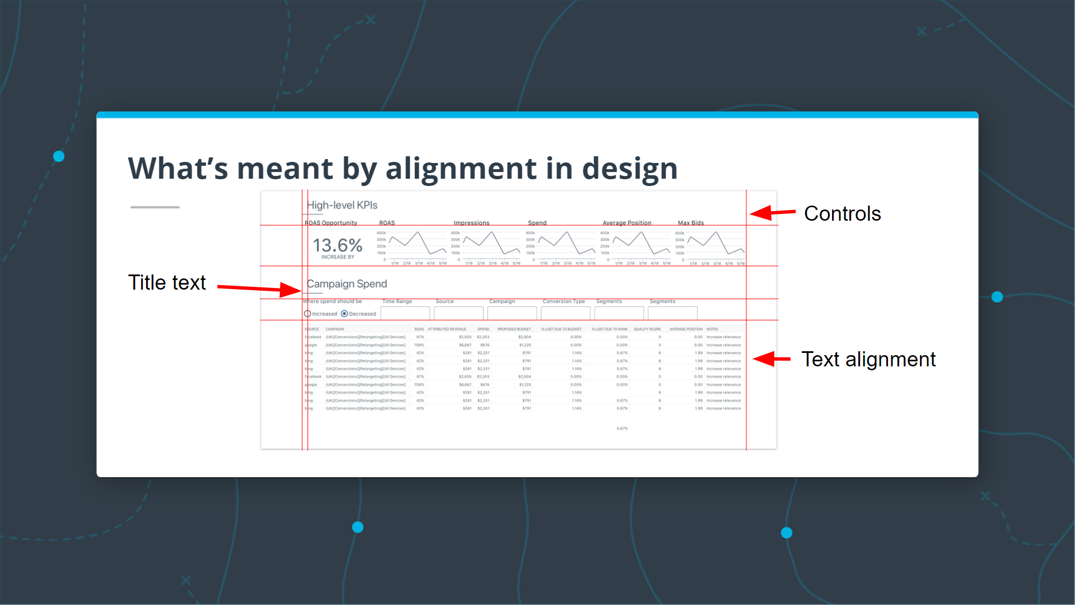
Task: Click the Max Bids line chart
Action: tap(716, 245)
